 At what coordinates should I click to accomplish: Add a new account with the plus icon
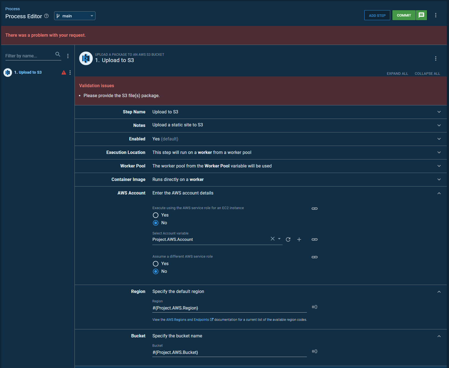[x=299, y=239]
